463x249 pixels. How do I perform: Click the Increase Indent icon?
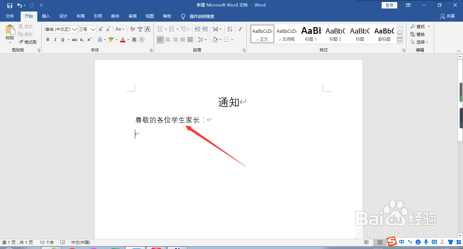pos(205,29)
